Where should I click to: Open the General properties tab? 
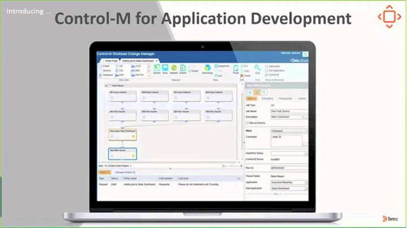point(251,98)
